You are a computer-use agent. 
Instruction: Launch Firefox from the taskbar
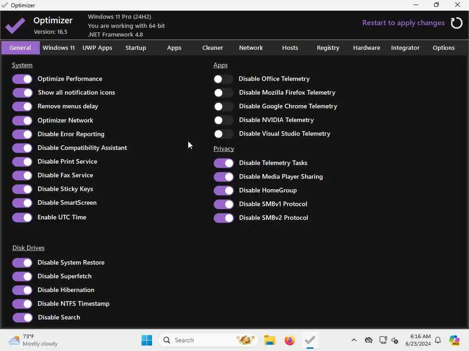(x=289, y=340)
